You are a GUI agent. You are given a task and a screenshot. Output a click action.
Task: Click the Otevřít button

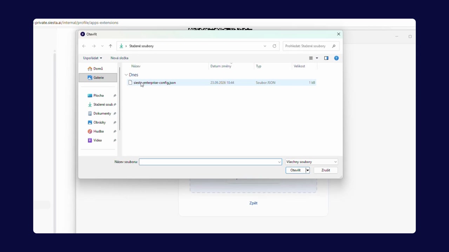(x=295, y=170)
